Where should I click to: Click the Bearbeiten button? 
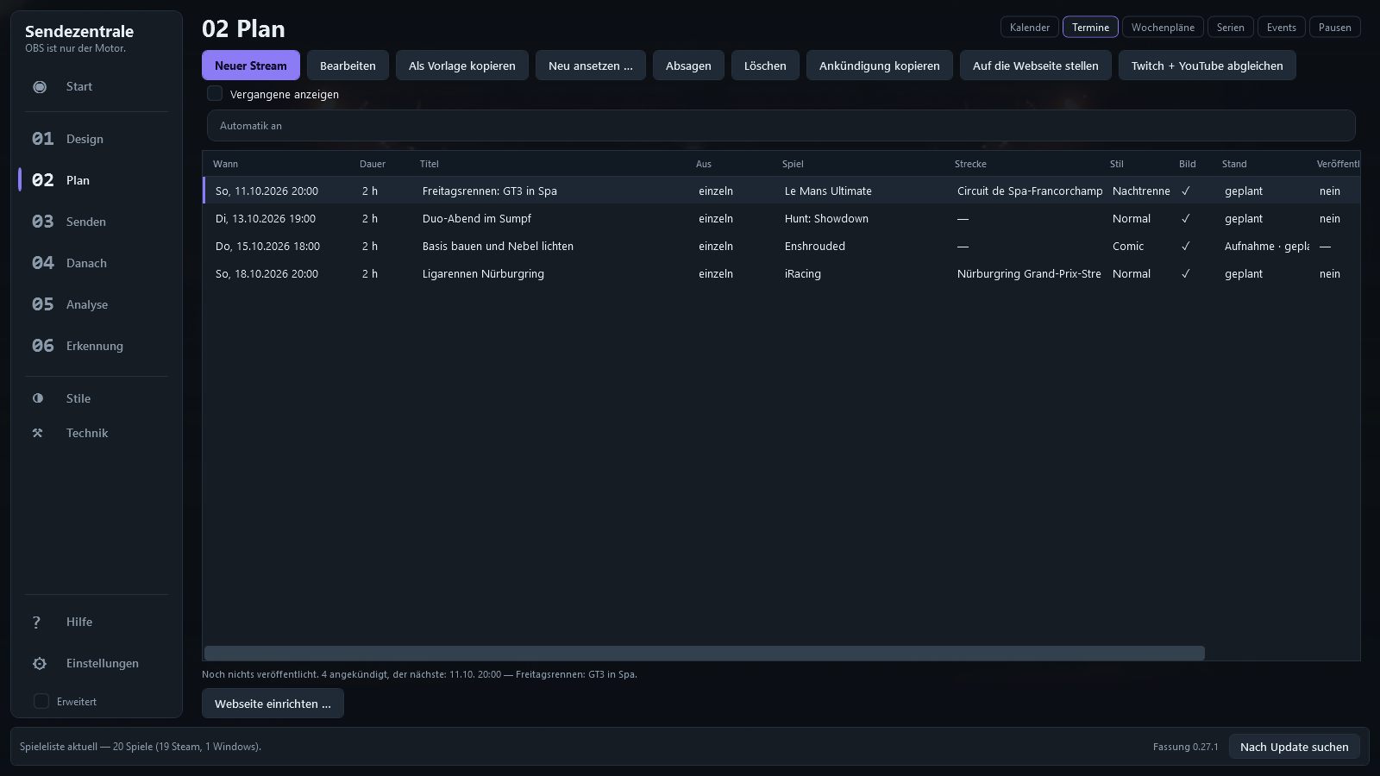[x=348, y=66]
